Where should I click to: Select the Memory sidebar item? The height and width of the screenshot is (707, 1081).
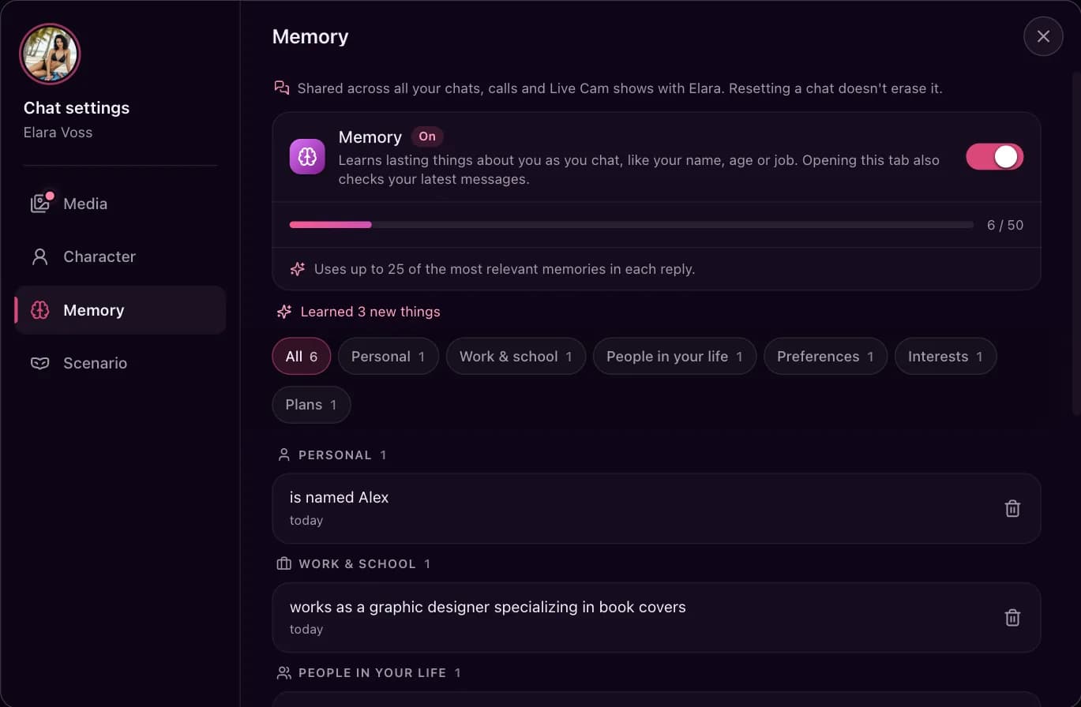(120, 310)
